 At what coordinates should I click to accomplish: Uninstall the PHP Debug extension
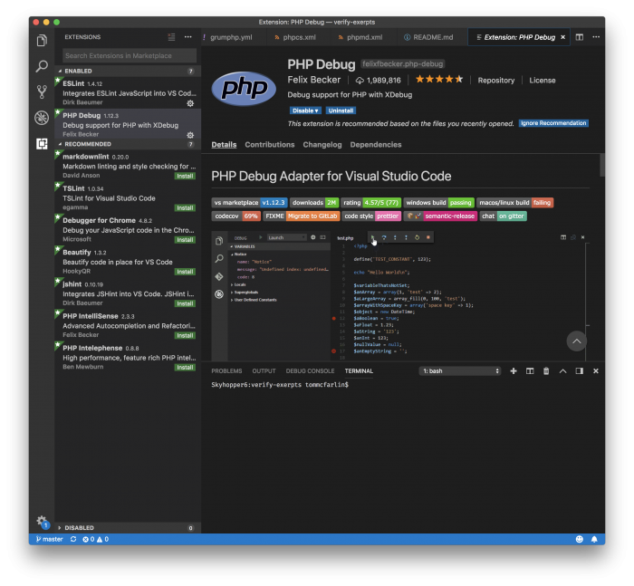pyautogui.click(x=341, y=110)
